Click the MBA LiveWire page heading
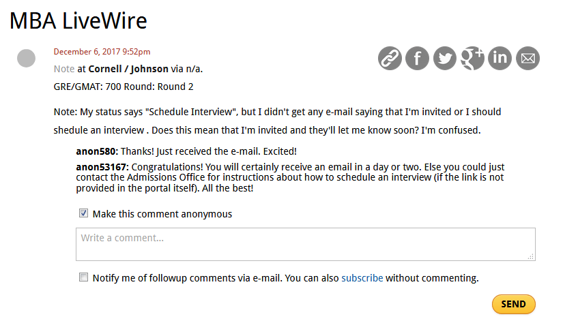 point(78,20)
